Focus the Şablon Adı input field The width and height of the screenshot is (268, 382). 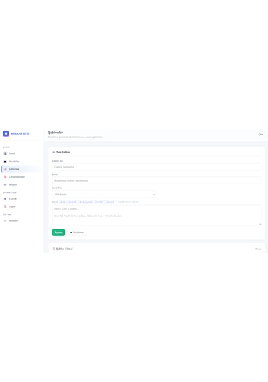(x=157, y=167)
